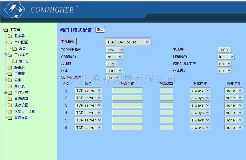Click session 2 对端主机 input field
Screen dimensions: 246x160
pos(127,98)
